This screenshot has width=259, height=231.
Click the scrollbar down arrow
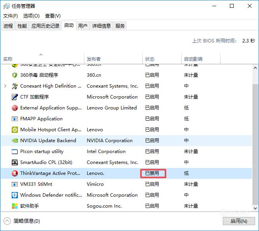[x=255, y=208]
